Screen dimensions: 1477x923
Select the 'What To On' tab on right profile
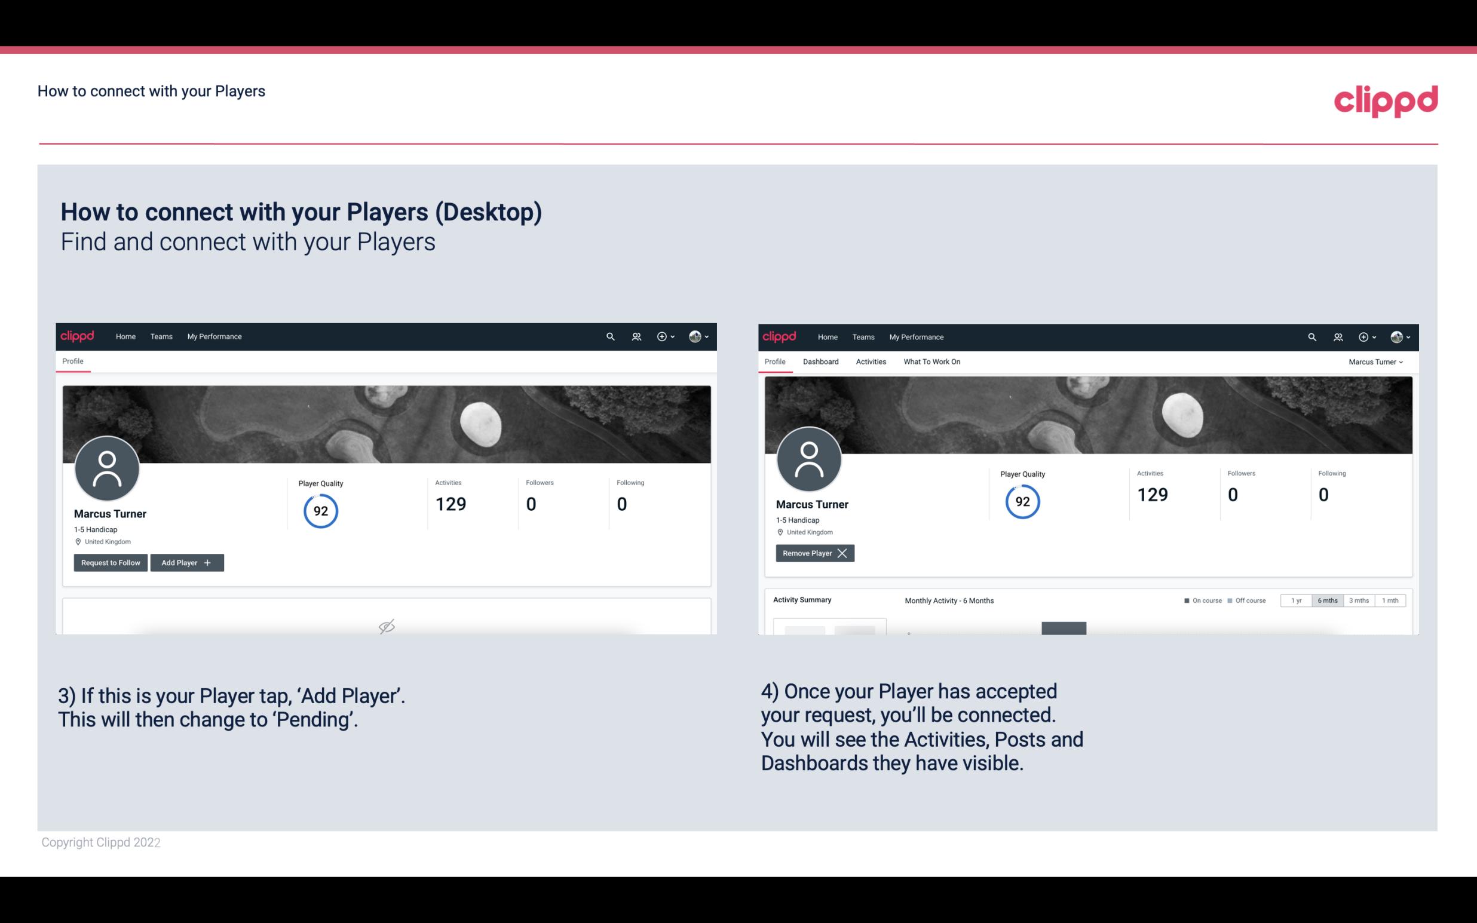tap(931, 361)
